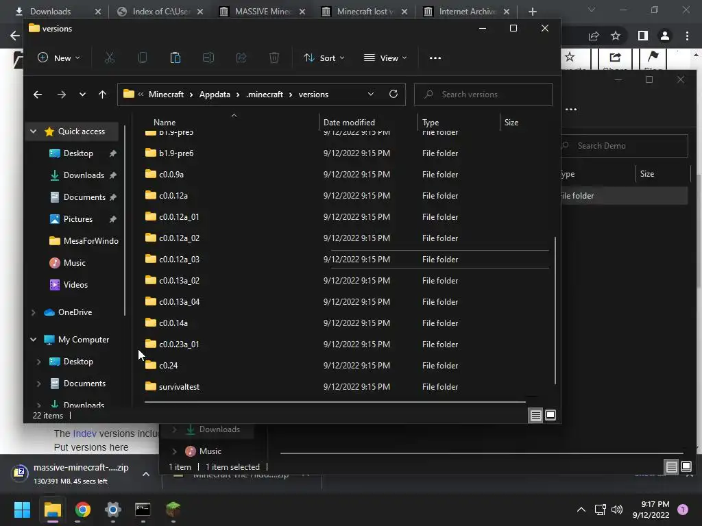Go forward in versions folder window

pyautogui.click(x=61, y=95)
